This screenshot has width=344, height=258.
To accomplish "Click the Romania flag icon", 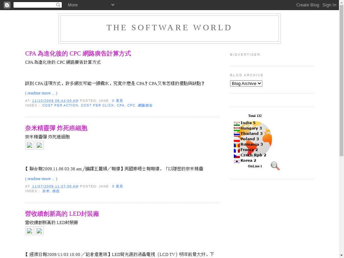I will tap(237, 145).
